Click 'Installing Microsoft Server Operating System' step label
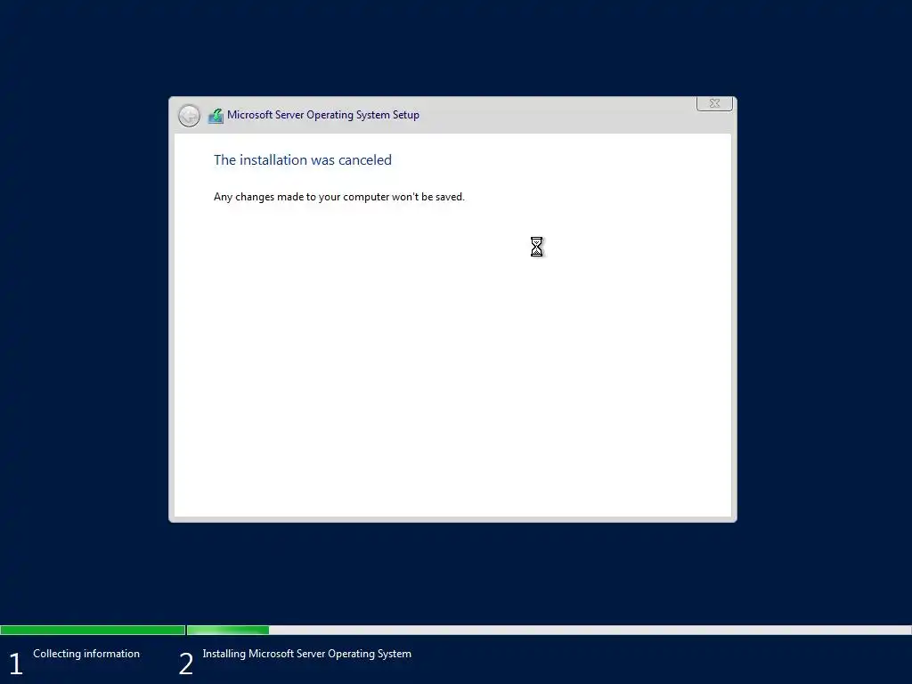 tap(306, 654)
